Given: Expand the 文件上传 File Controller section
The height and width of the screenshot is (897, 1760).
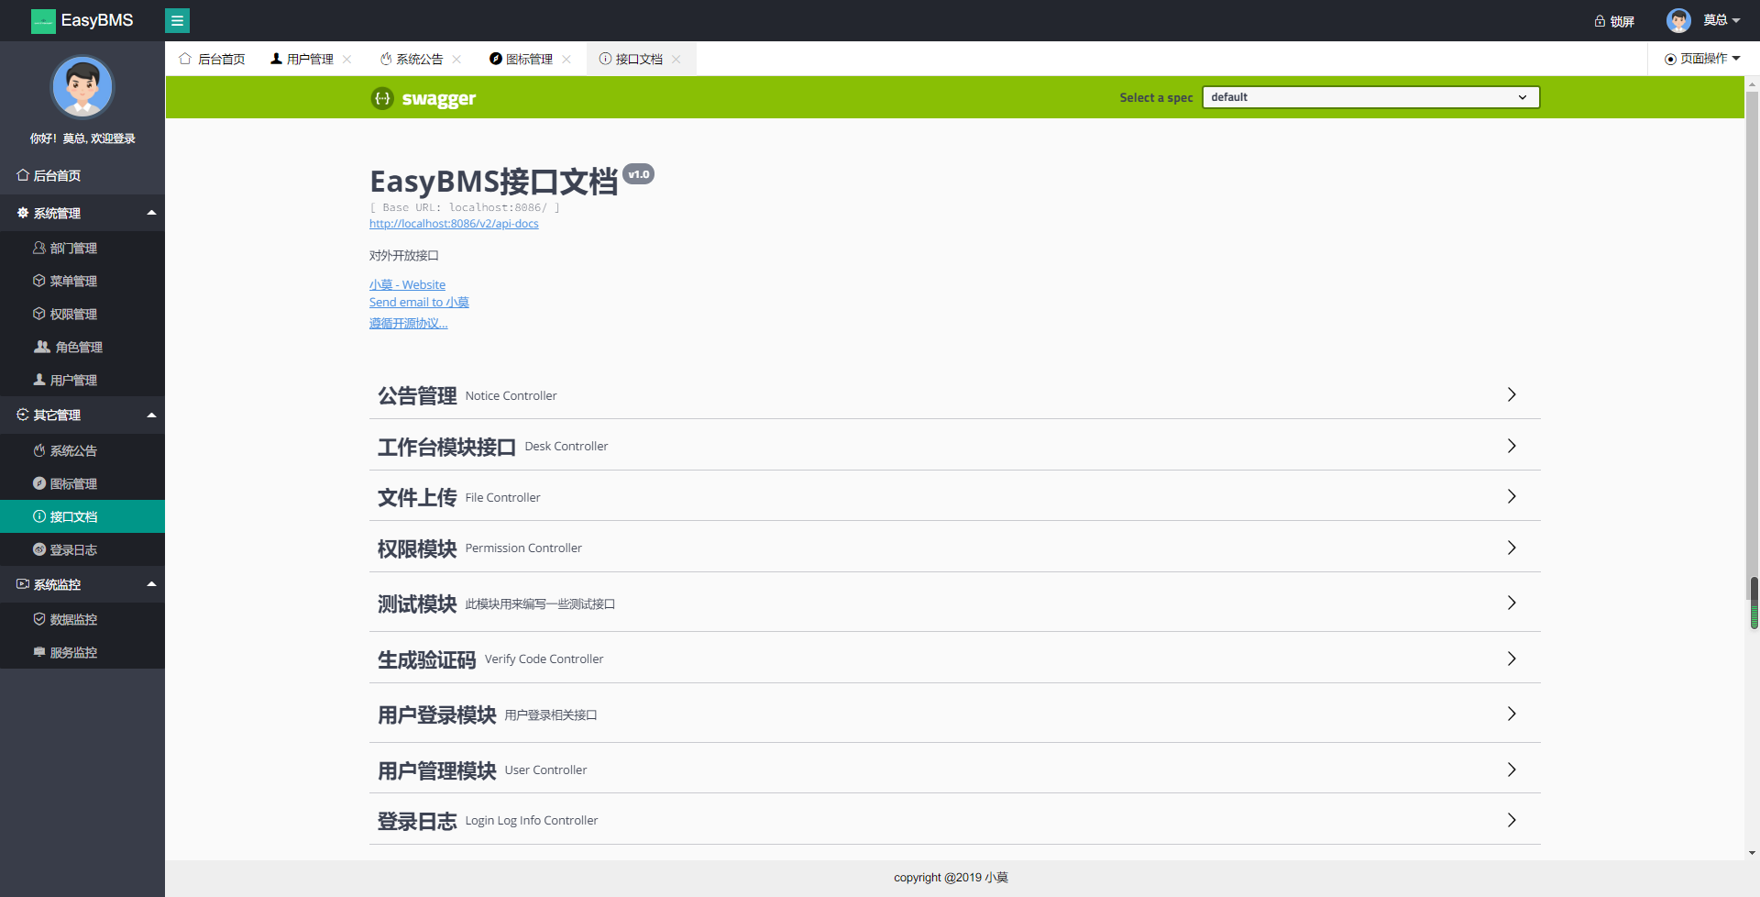Looking at the screenshot, I should 953,497.
